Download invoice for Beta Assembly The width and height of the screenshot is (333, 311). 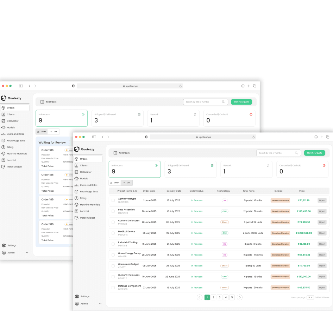[280, 211]
